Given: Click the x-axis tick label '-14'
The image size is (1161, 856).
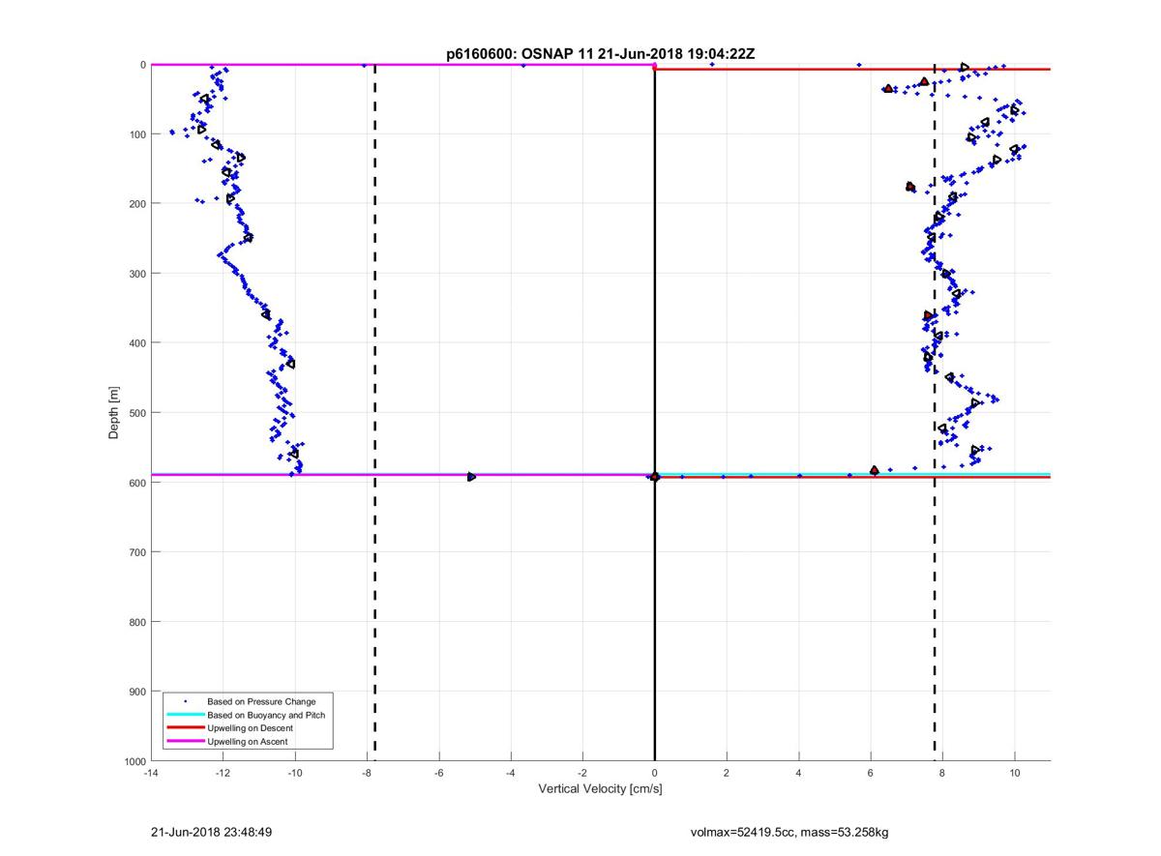Looking at the screenshot, I should [151, 773].
